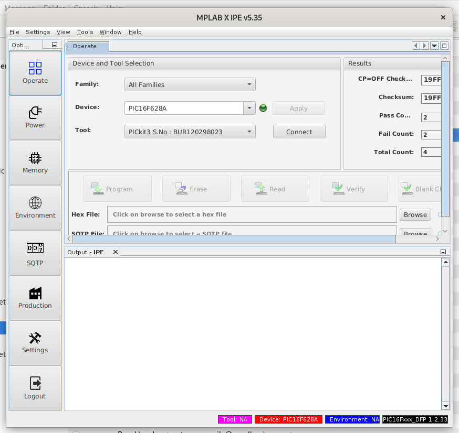459x433 pixels.
Task: Click the Output scroll down arrow
Action: click(x=445, y=406)
